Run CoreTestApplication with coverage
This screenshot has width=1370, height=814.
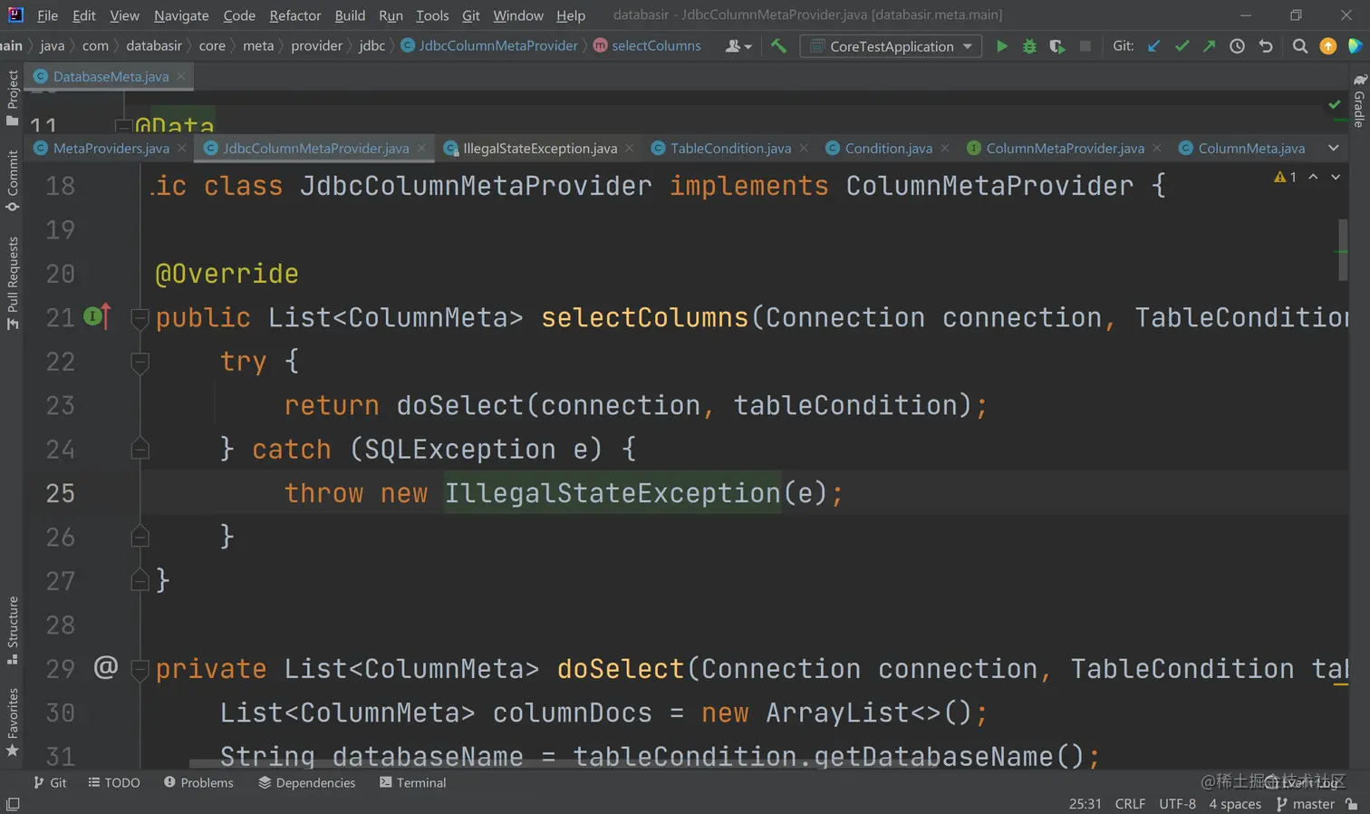point(1057,46)
